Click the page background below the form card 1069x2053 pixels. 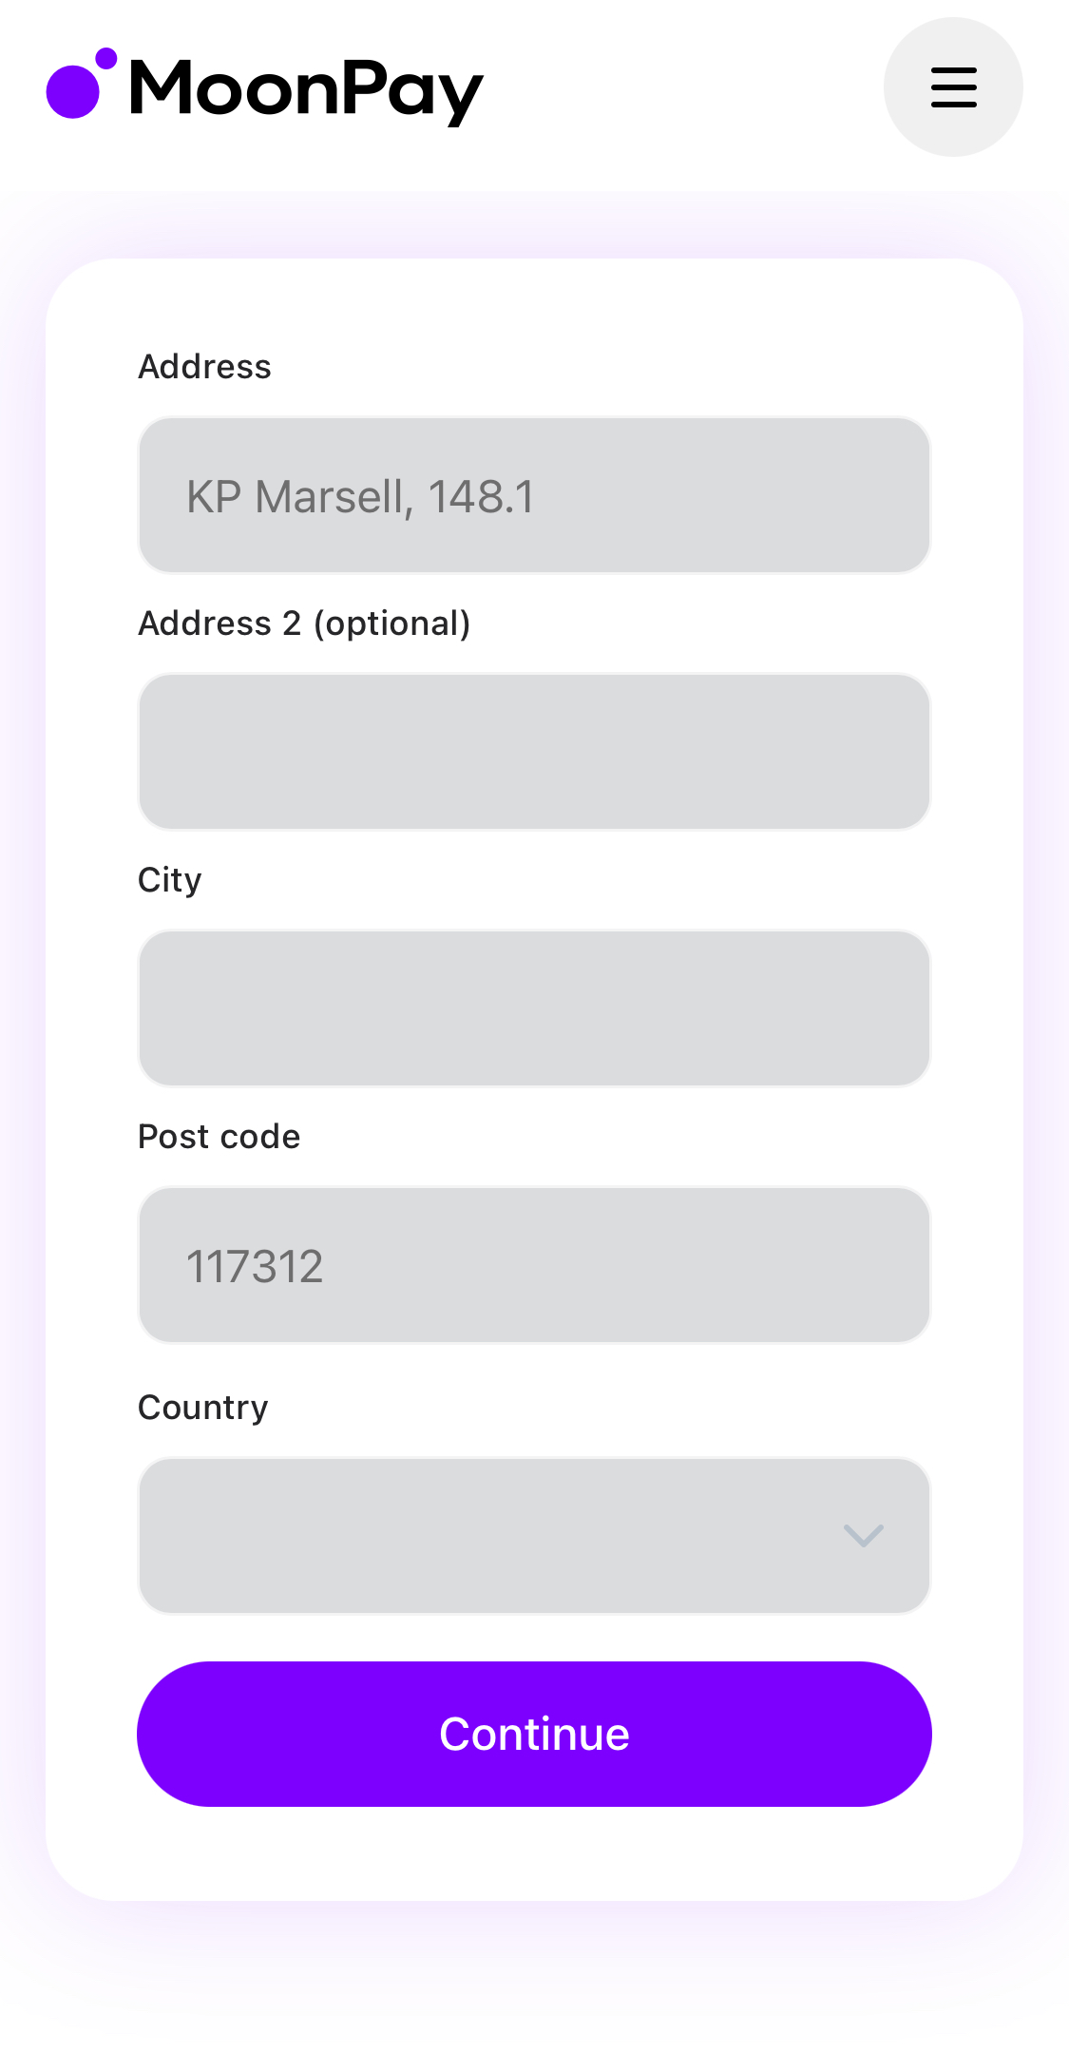point(534,1986)
